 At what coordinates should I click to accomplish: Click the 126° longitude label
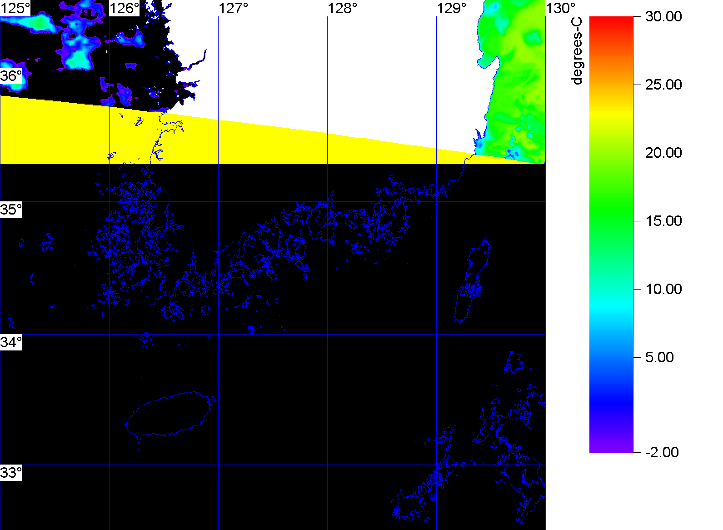tap(124, 8)
